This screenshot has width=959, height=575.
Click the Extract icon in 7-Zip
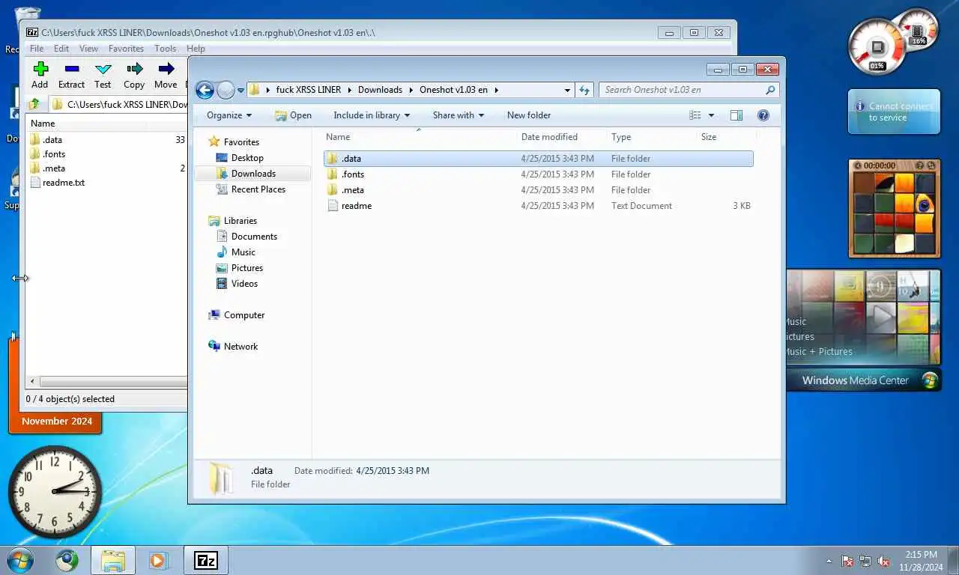click(71, 75)
